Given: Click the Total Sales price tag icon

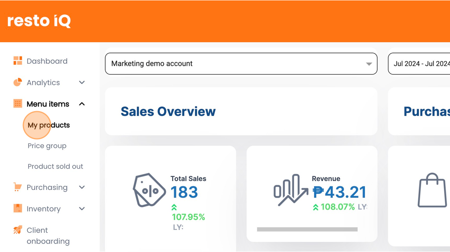Looking at the screenshot, I should 149,190.
